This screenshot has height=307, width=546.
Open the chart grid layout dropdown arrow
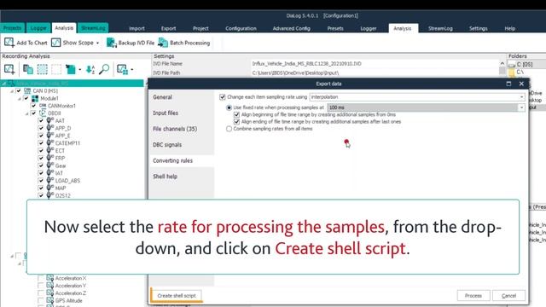click(x=132, y=70)
